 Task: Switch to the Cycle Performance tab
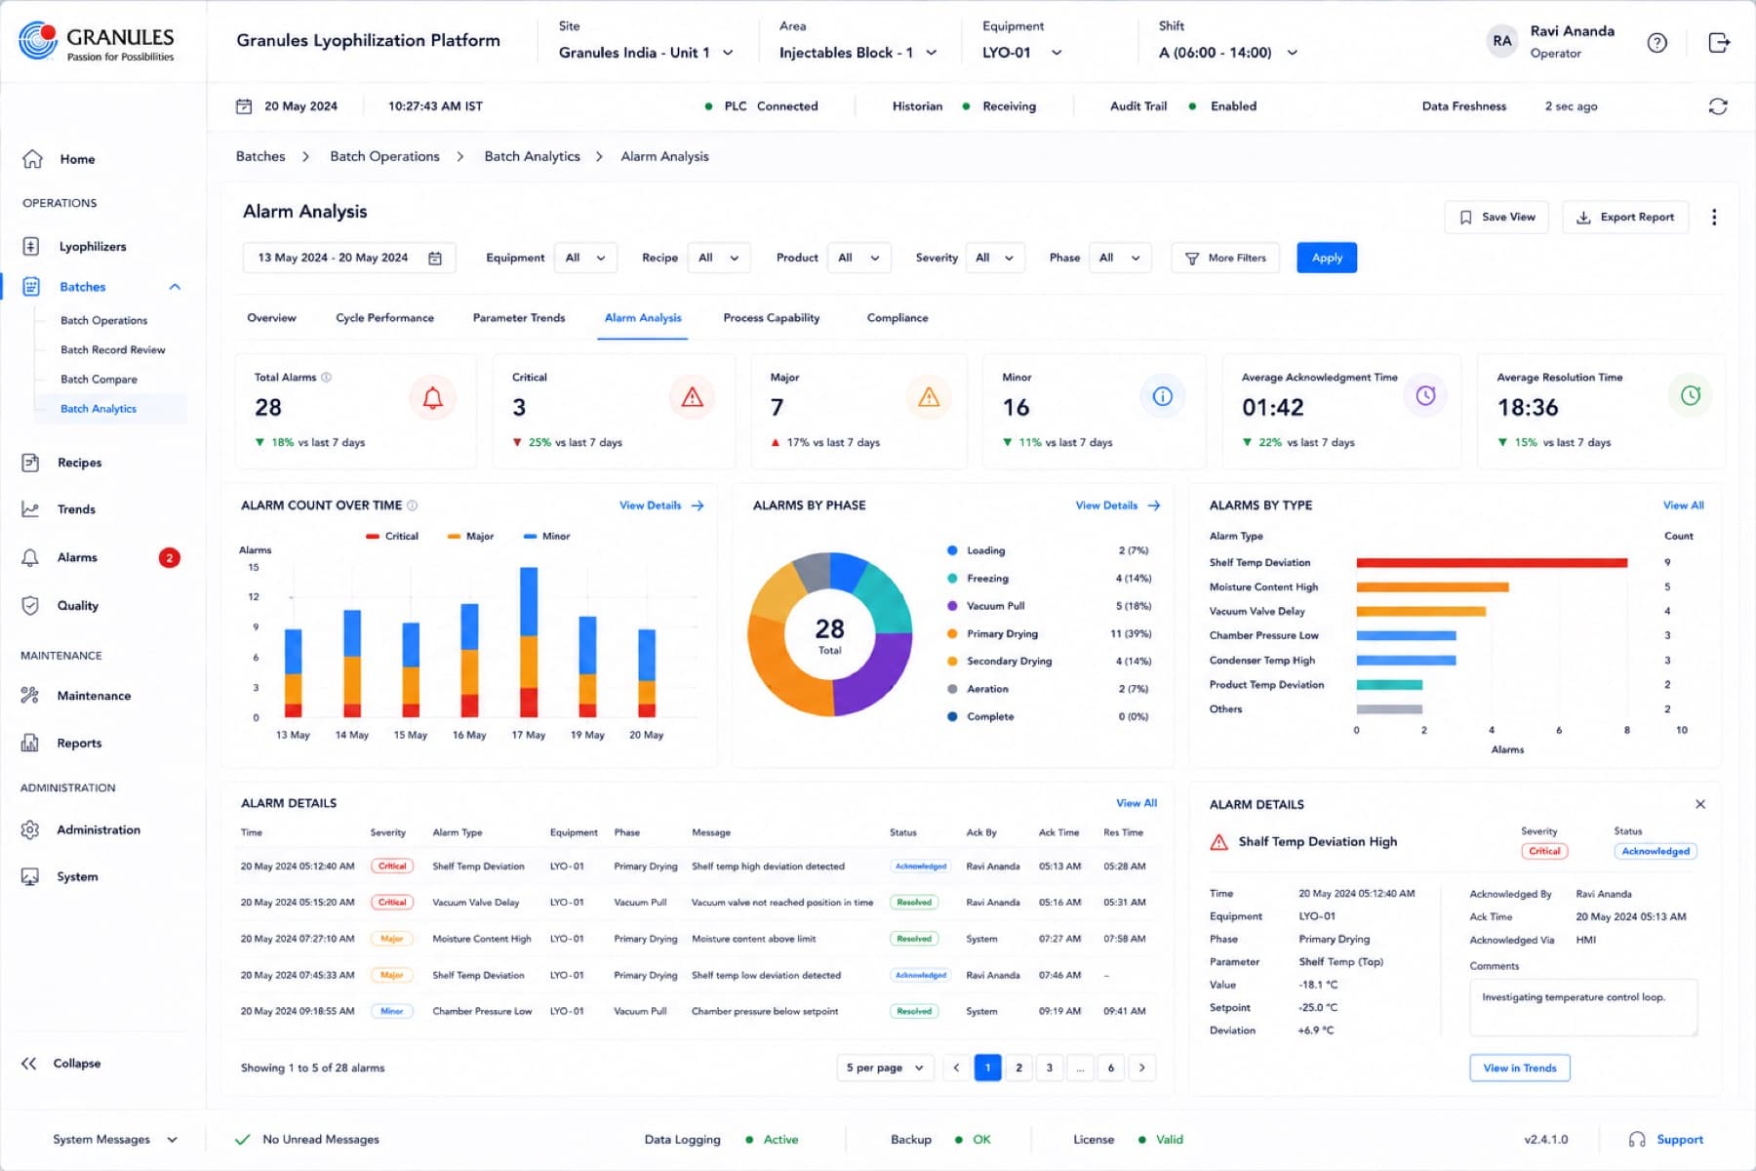(x=384, y=318)
